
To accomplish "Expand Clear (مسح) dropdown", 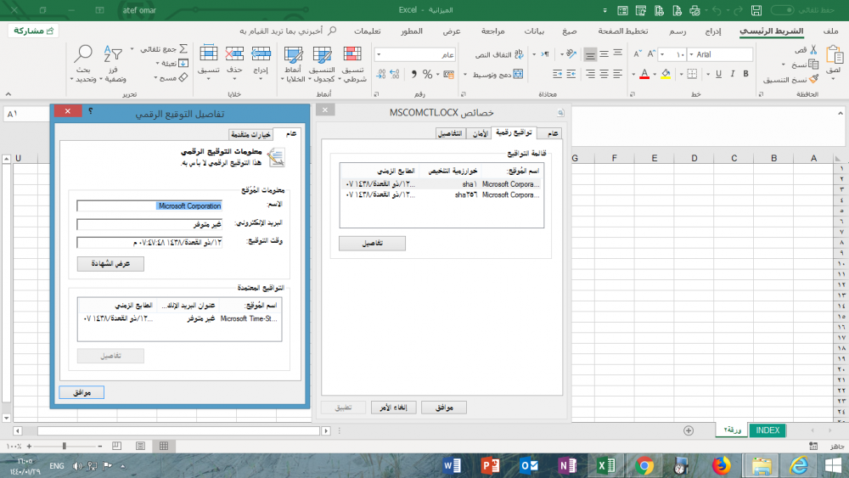I will coord(155,78).
